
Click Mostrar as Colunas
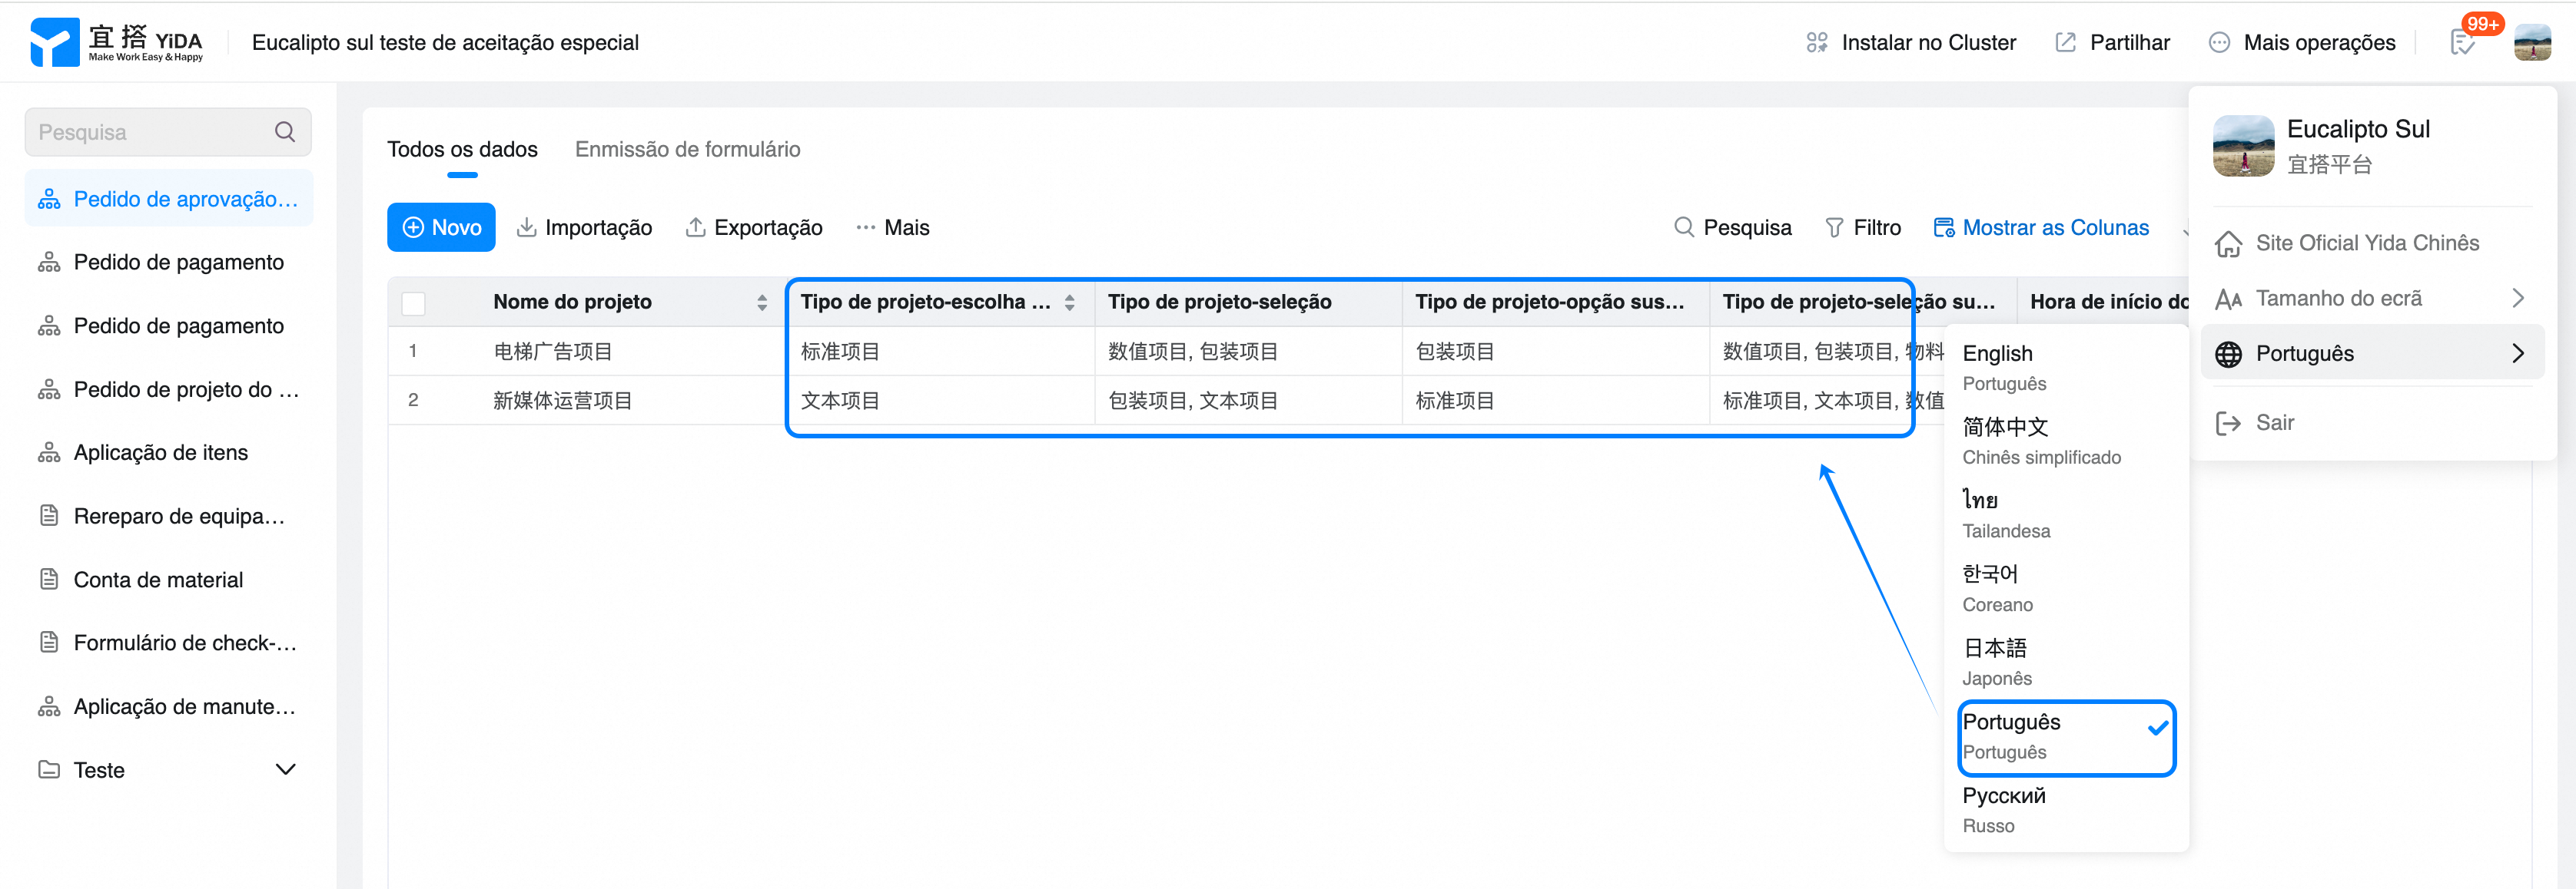(x=2041, y=228)
